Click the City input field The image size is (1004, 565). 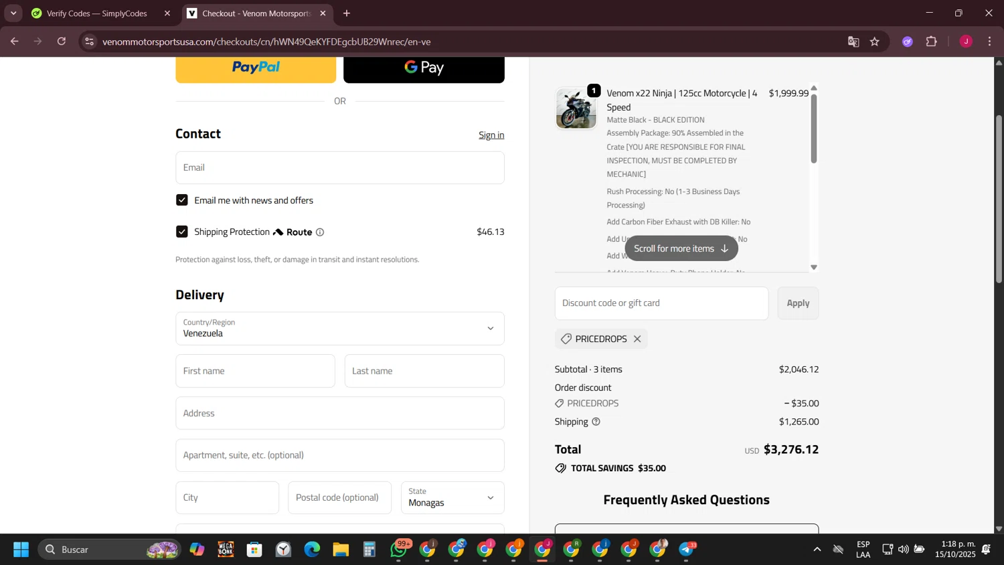point(227,497)
